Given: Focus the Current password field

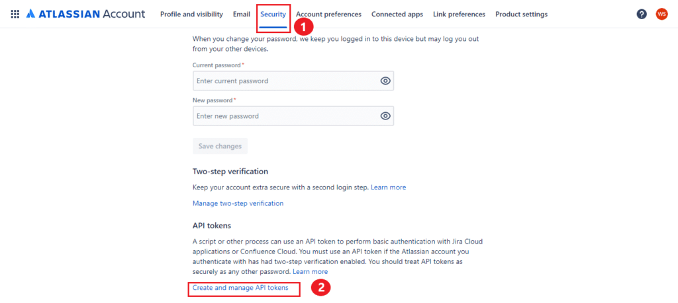Looking at the screenshot, I should 285,81.
